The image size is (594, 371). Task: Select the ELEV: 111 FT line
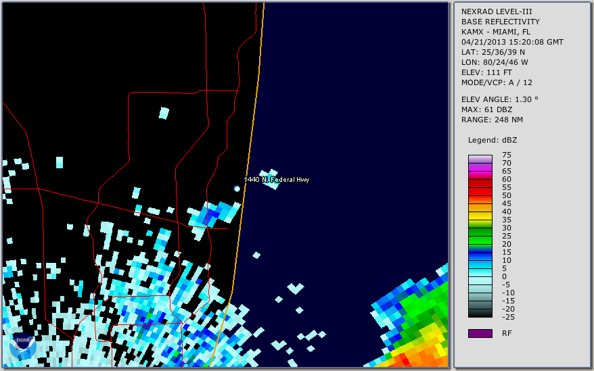[487, 72]
